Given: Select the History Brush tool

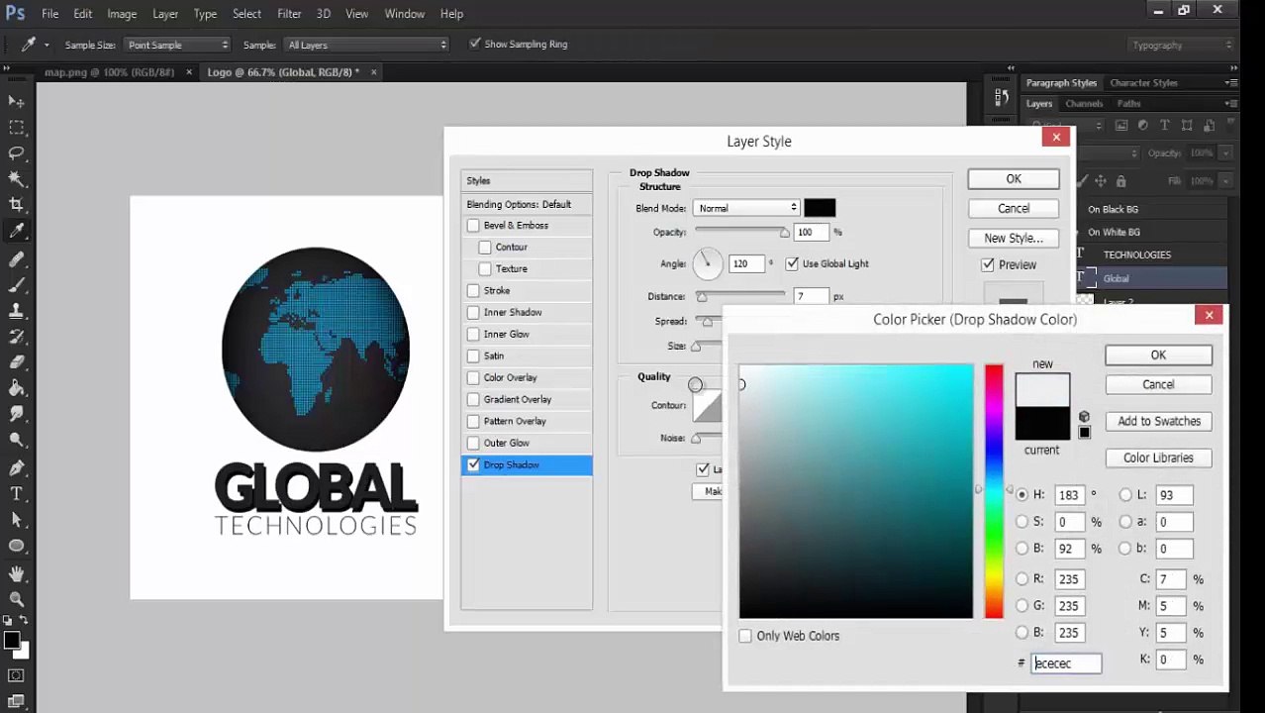Looking at the screenshot, I should pyautogui.click(x=16, y=336).
